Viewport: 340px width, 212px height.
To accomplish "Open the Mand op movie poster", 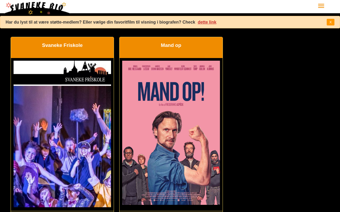I will click(x=171, y=133).
